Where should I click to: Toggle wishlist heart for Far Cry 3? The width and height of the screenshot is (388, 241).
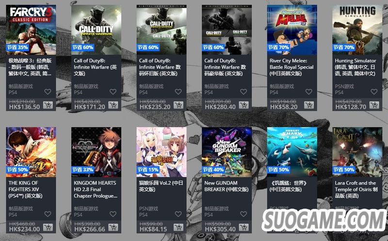[x=48, y=91]
